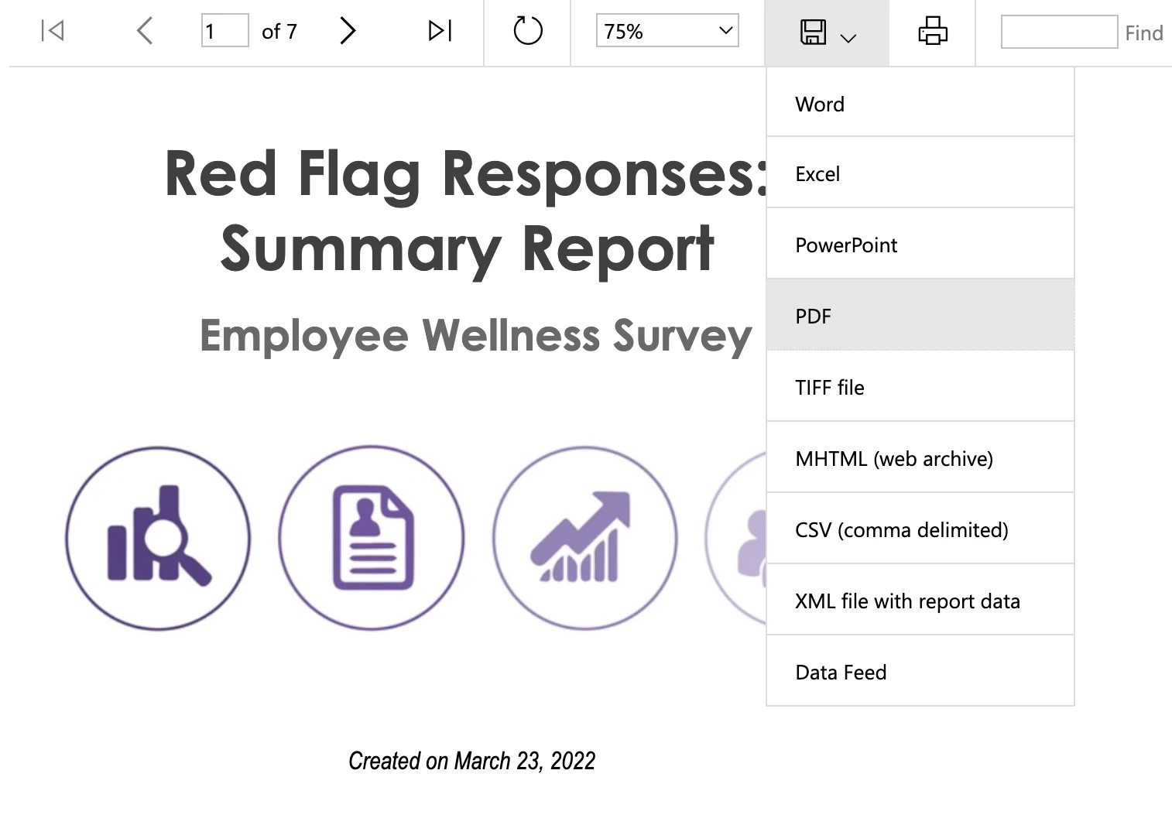Image resolution: width=1172 pixels, height=825 pixels.
Task: Refresh the report with circular arrow
Action: (528, 31)
